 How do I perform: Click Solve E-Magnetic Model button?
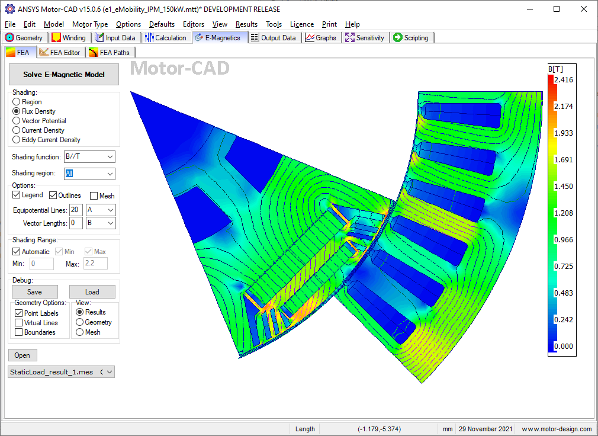[64, 75]
